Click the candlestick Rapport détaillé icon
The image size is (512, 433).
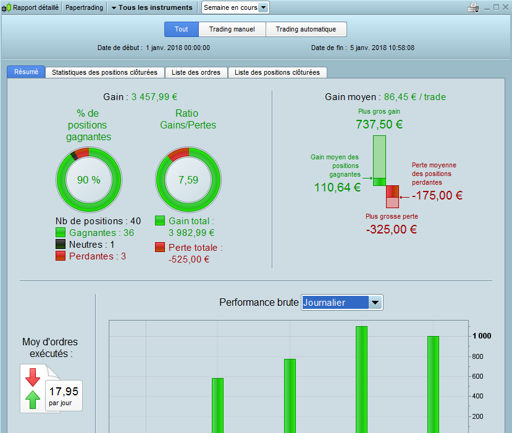click(6, 7)
